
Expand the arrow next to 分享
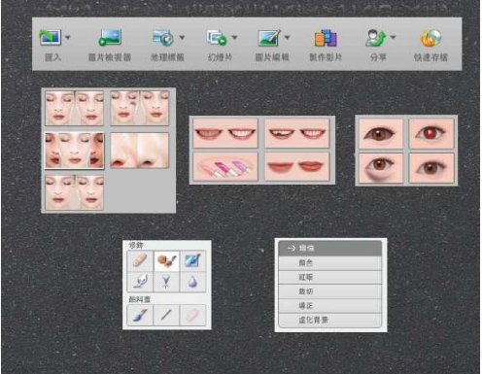pos(393,37)
